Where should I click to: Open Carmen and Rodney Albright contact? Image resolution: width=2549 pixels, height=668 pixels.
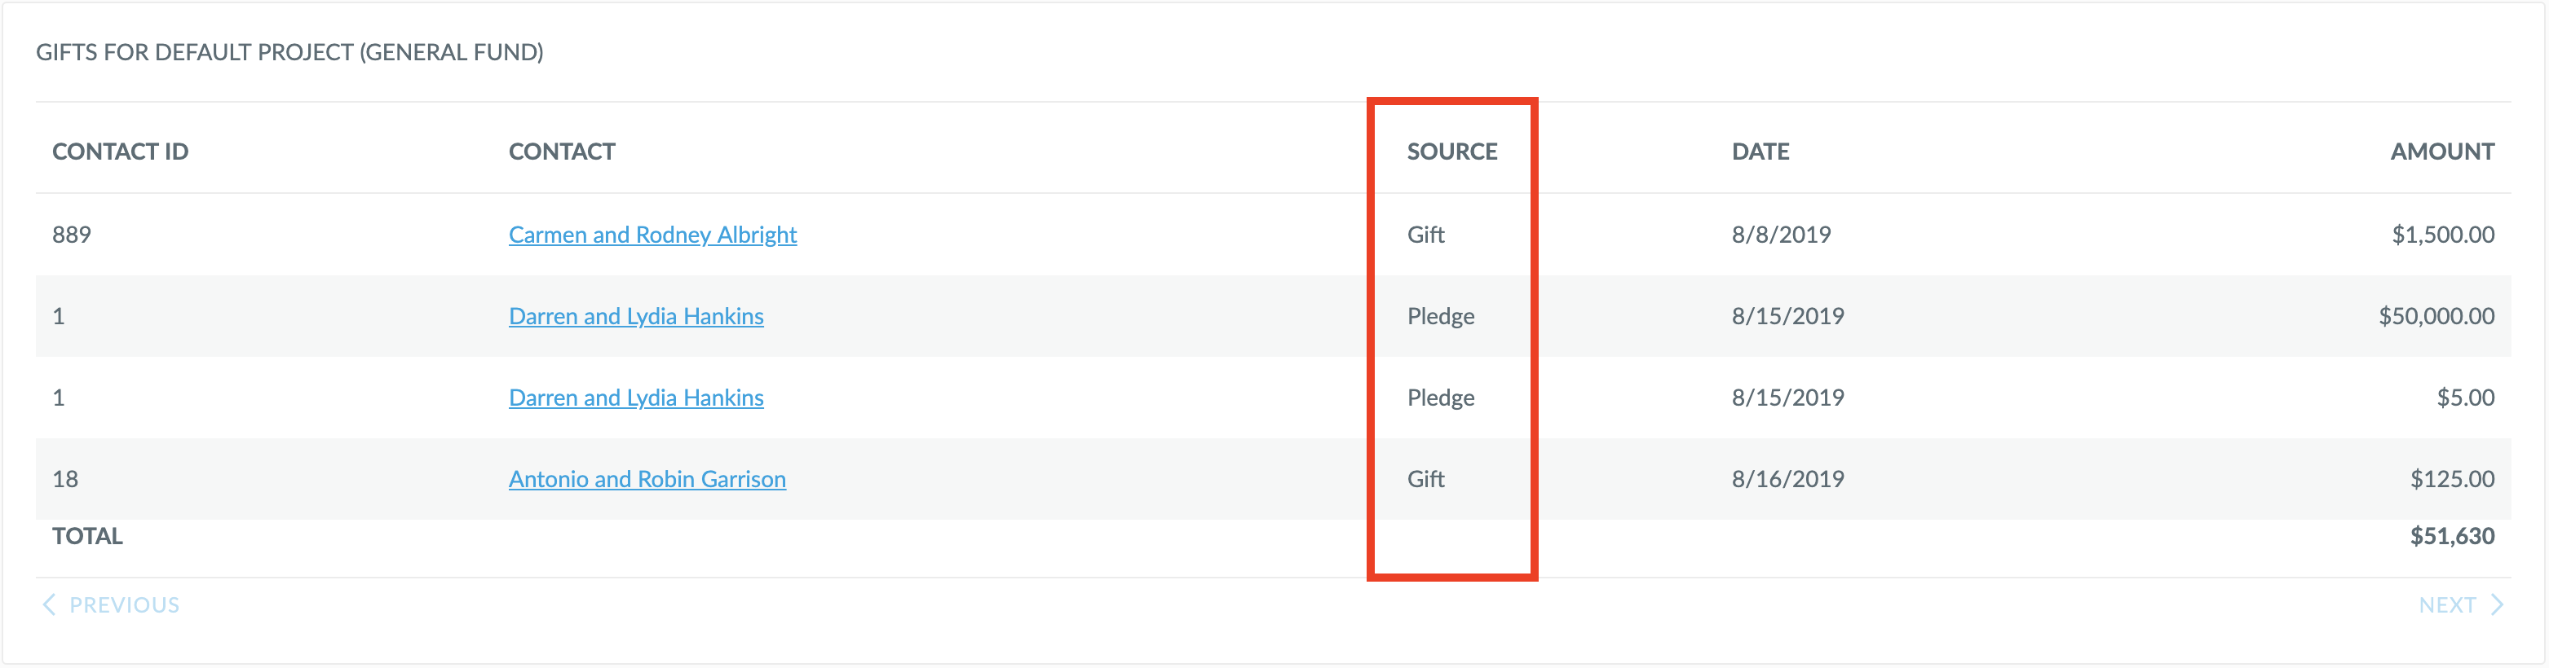click(652, 234)
